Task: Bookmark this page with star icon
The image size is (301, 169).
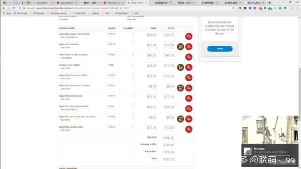Action: coord(233,8)
